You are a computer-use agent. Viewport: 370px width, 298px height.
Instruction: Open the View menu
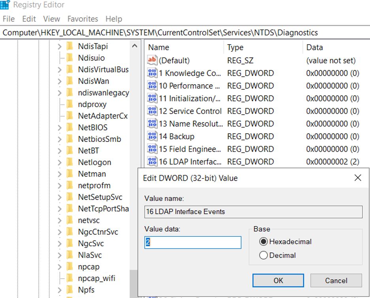52,19
